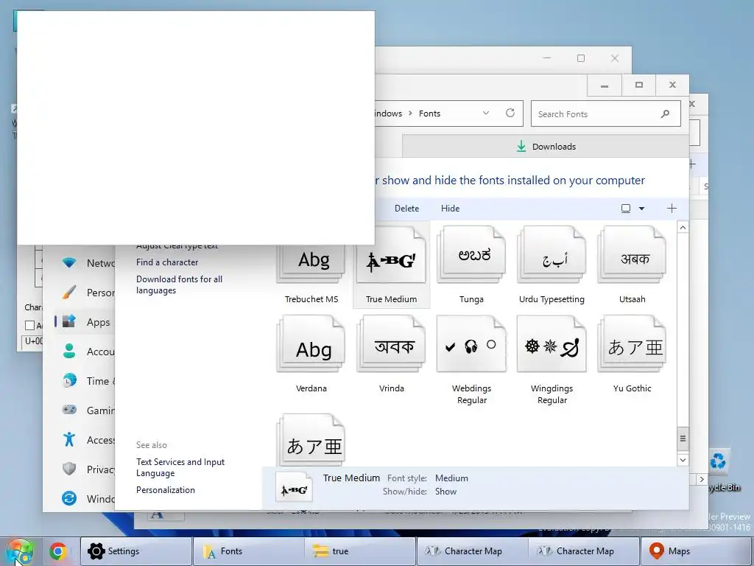Screen dimensions: 754x566
Task: Select the Yu Gothic font icon
Action: 632,345
